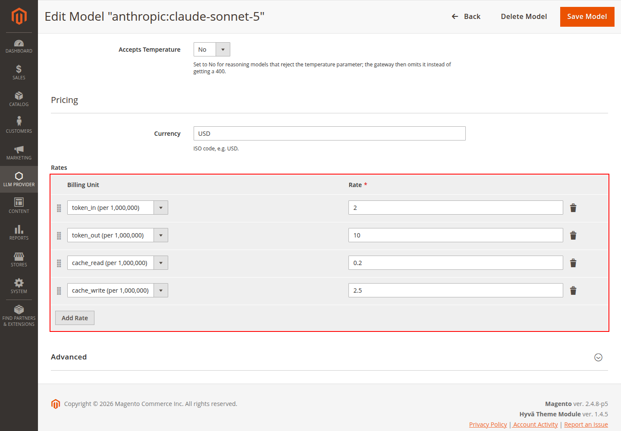Edit the token_in rate field

[x=456, y=208]
